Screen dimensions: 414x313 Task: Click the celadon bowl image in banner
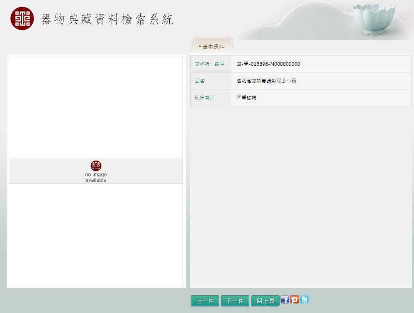(x=374, y=19)
